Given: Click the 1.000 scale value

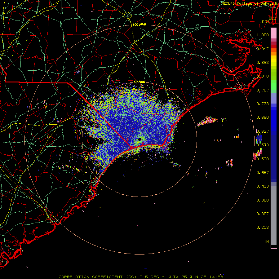Looking at the screenshot, I should (x=263, y=35).
